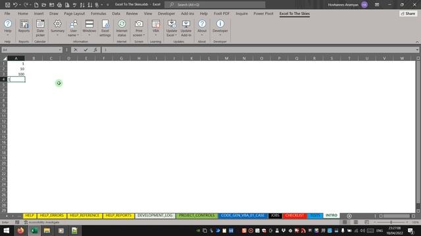The image size is (421, 236).
Task: Open Excel settings
Action: pyautogui.click(x=105, y=28)
